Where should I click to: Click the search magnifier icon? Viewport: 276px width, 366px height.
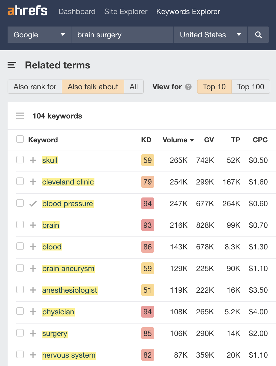pyautogui.click(x=258, y=35)
